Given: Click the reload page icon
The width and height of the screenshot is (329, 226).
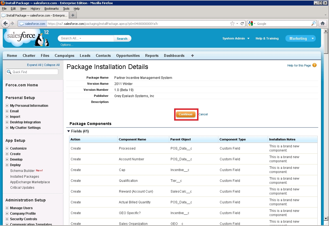Looking at the screenshot, I should [x=242, y=24].
